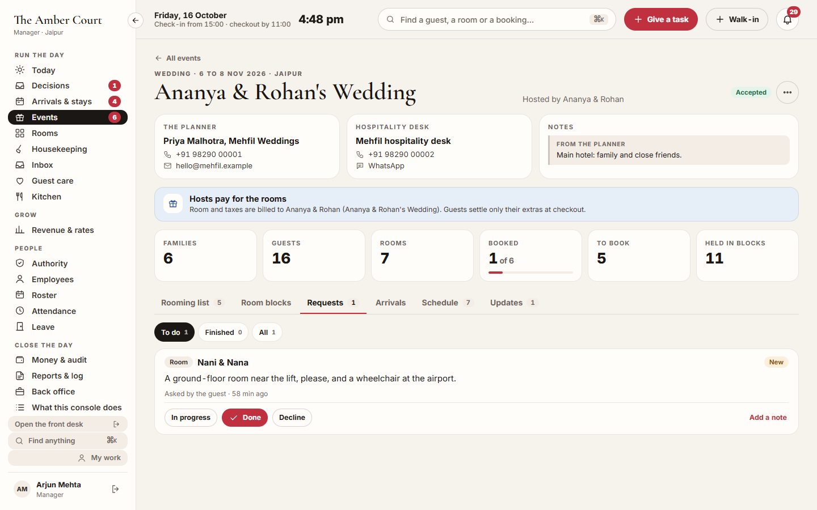Click the Leave door icon

click(x=20, y=327)
